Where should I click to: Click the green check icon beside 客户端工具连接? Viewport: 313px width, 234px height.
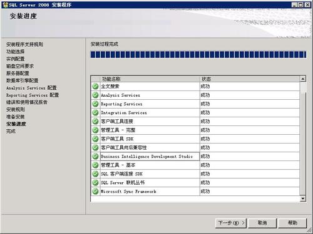coord(95,121)
